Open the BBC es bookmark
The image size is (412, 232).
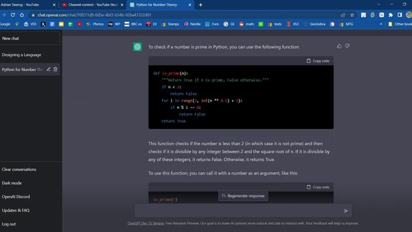pyautogui.click(x=133, y=24)
